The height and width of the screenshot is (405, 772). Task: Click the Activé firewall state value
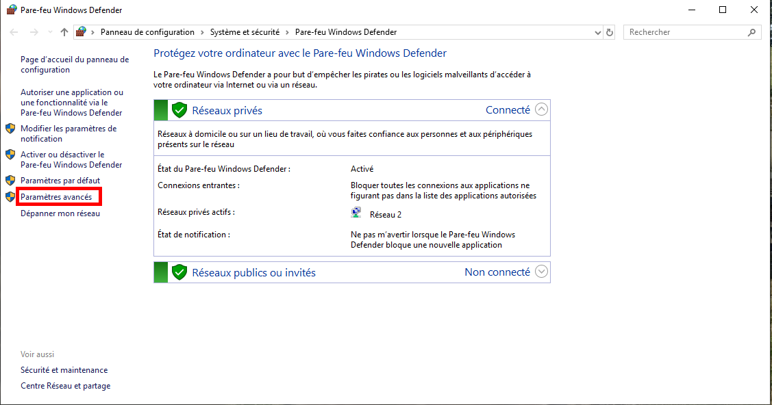tap(362, 169)
